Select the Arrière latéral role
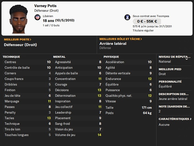Image resolution: width=194 pixels, height=146 pixels. (113, 44)
